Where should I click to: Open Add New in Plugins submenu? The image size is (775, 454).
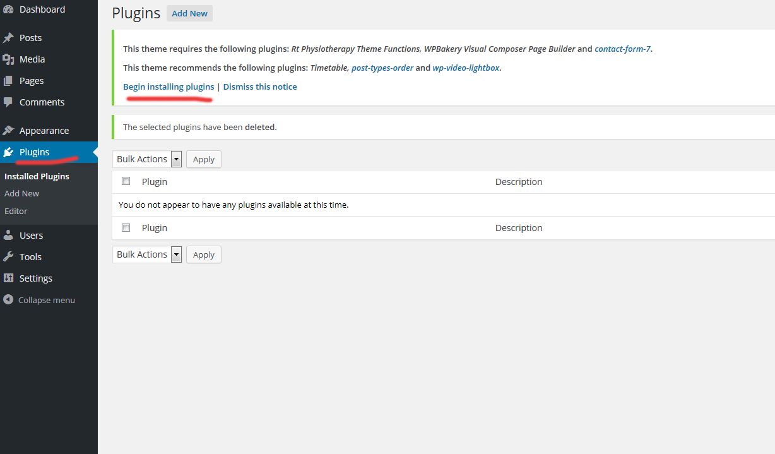tap(22, 194)
